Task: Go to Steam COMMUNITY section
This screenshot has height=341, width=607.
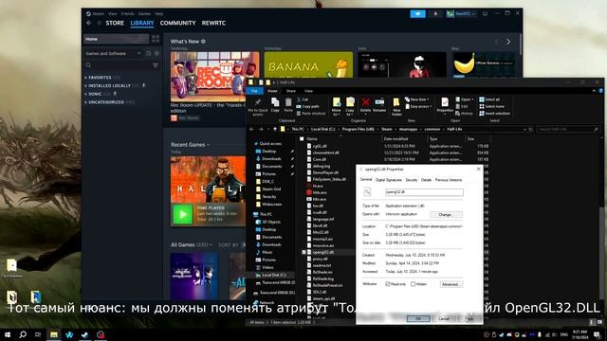Action: (x=177, y=23)
